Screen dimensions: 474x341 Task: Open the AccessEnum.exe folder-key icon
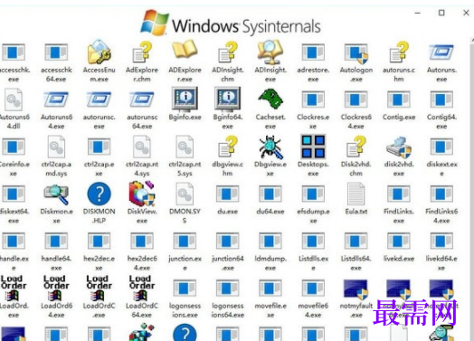(x=100, y=52)
